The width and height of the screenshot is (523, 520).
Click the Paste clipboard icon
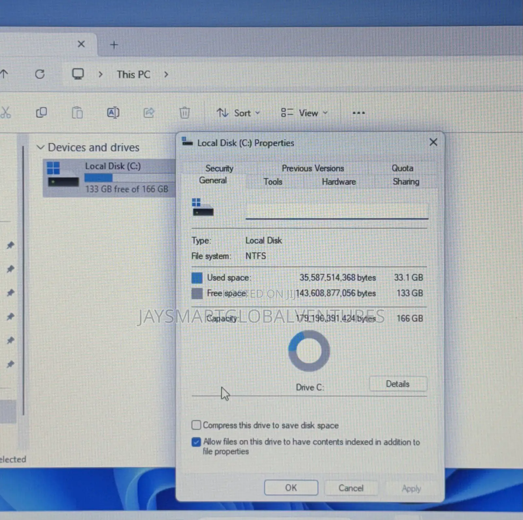(x=77, y=113)
